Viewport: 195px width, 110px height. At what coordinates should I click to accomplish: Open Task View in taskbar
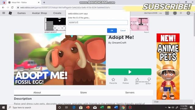pyautogui.click(x=66, y=107)
